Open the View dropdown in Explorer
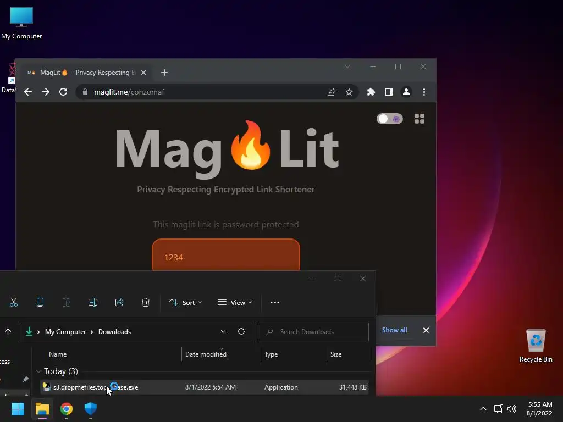This screenshot has width=563, height=422. [x=235, y=303]
